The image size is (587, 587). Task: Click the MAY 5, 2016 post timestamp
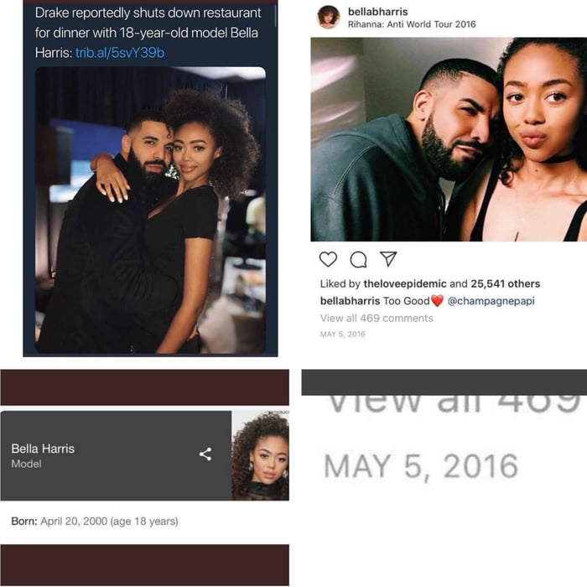pos(342,335)
